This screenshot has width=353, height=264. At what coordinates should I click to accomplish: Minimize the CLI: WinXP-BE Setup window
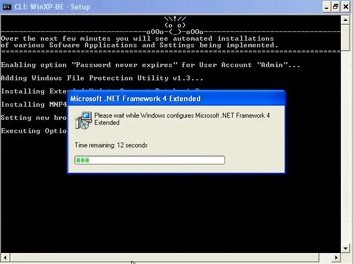326,7
